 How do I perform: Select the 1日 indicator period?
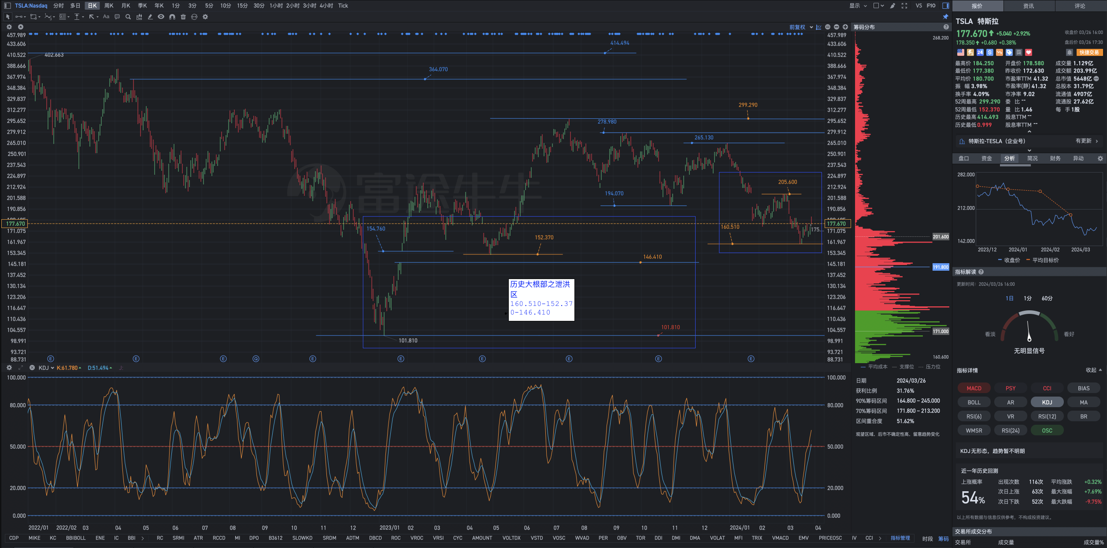click(x=1010, y=298)
